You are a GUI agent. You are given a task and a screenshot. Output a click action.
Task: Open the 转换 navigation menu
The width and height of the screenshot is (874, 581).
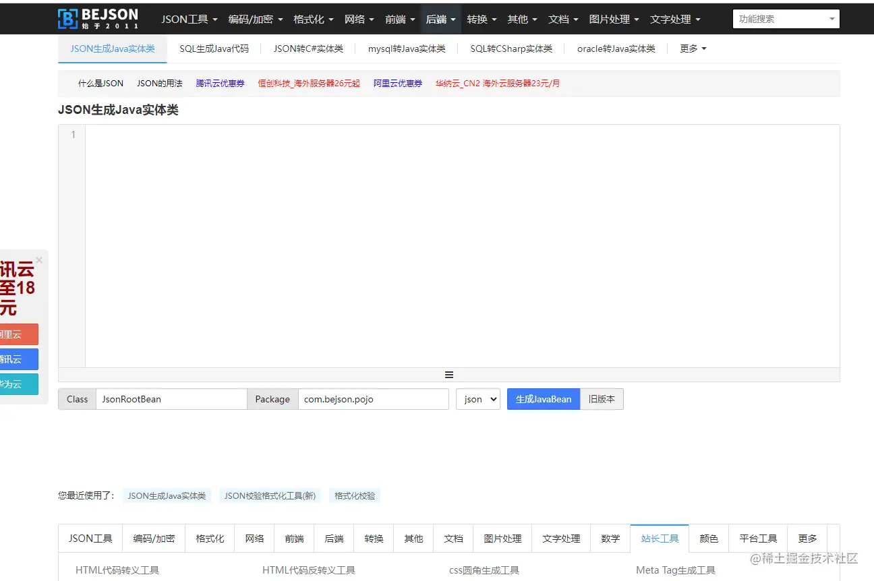click(x=481, y=19)
